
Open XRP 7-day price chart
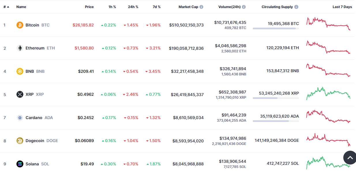coord(328,93)
